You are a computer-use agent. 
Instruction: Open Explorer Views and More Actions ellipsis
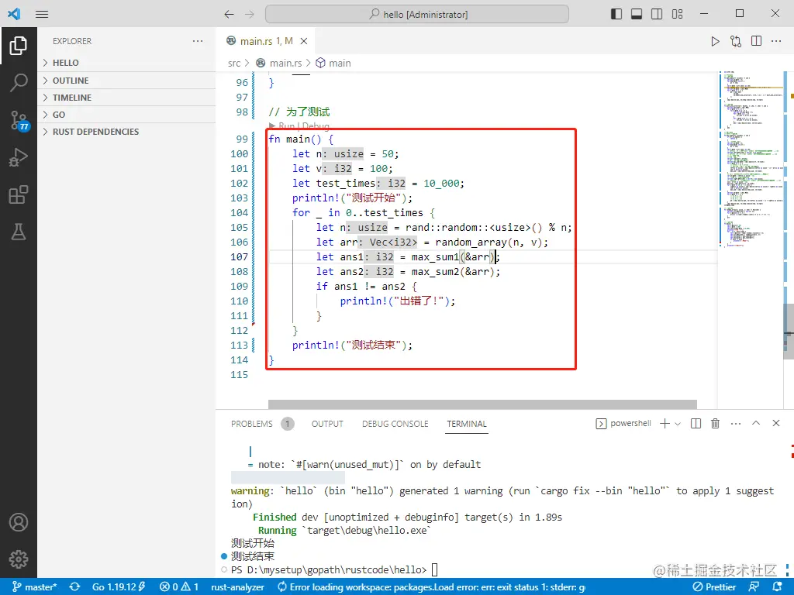click(198, 41)
